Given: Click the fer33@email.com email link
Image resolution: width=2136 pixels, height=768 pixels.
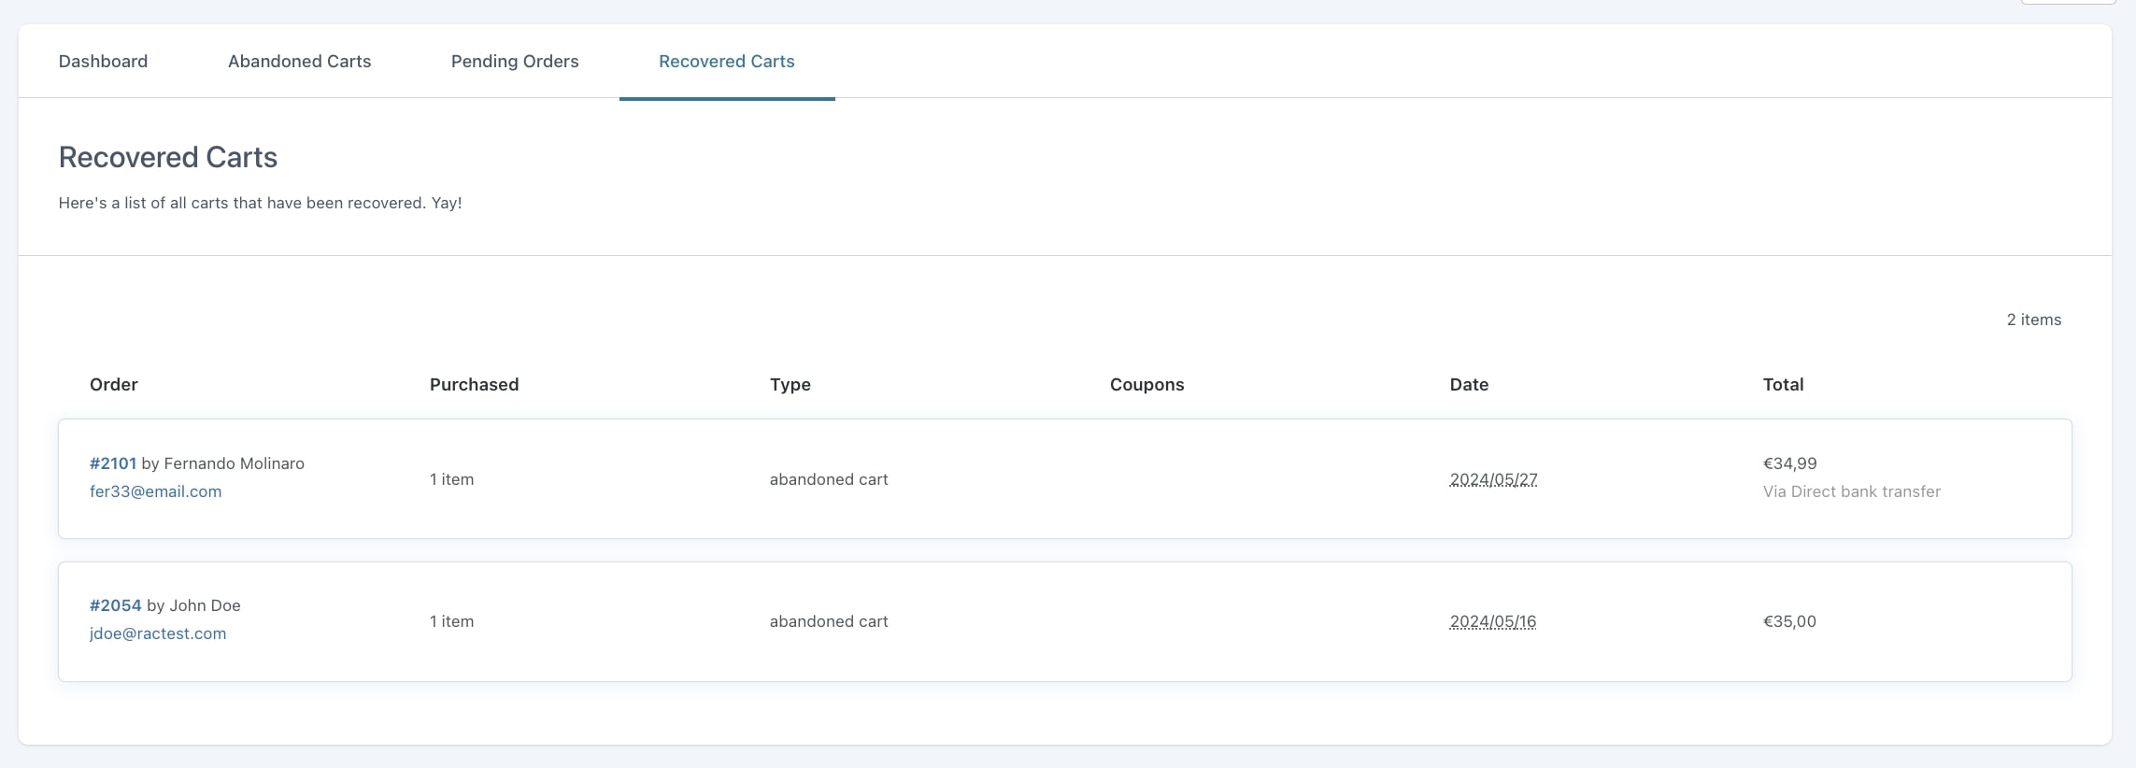Looking at the screenshot, I should tap(155, 491).
